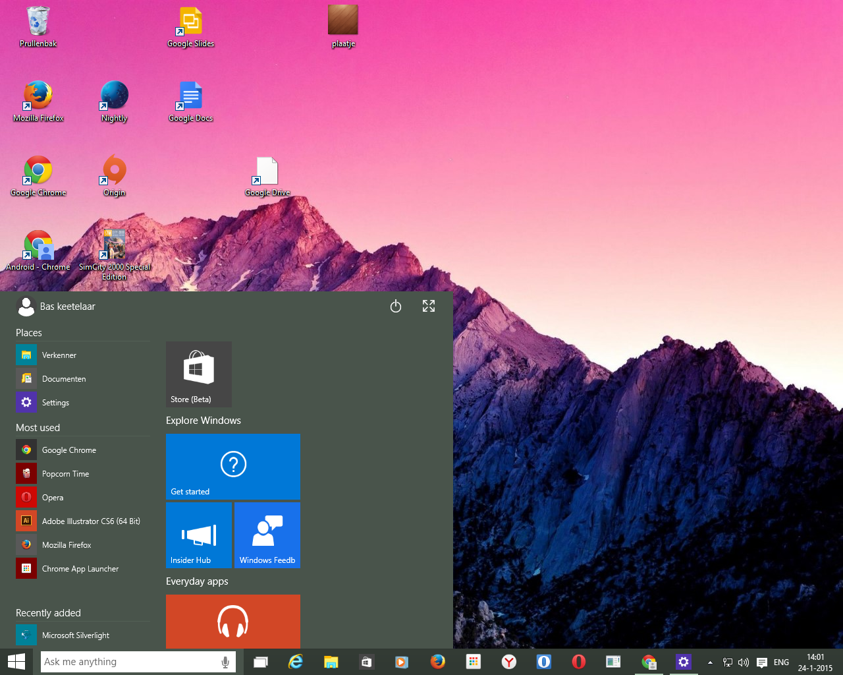Open File Explorer from taskbar
Viewport: 843px width, 675px height.
coord(331,662)
